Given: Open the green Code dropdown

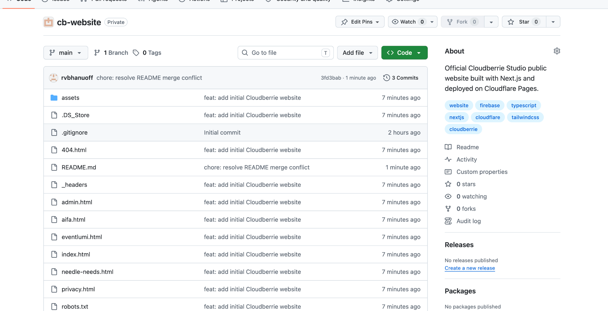Looking at the screenshot, I should 404,53.
